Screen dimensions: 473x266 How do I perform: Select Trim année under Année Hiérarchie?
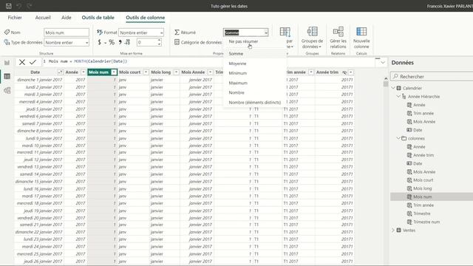423,113
